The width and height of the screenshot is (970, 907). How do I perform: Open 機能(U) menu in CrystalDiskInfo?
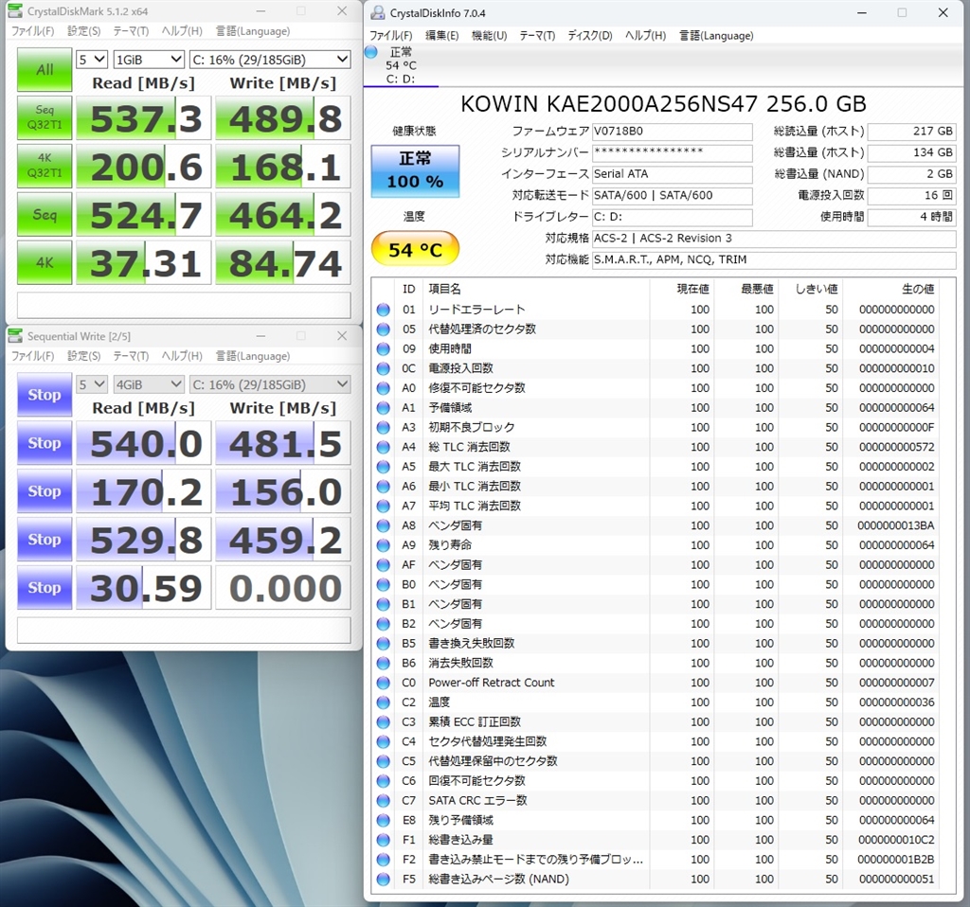(x=489, y=36)
